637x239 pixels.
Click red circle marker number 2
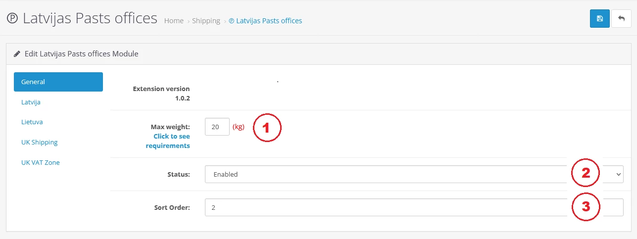pyautogui.click(x=586, y=173)
